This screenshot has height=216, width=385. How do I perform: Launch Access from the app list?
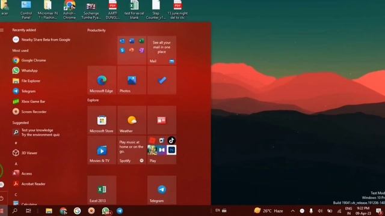point(22,173)
